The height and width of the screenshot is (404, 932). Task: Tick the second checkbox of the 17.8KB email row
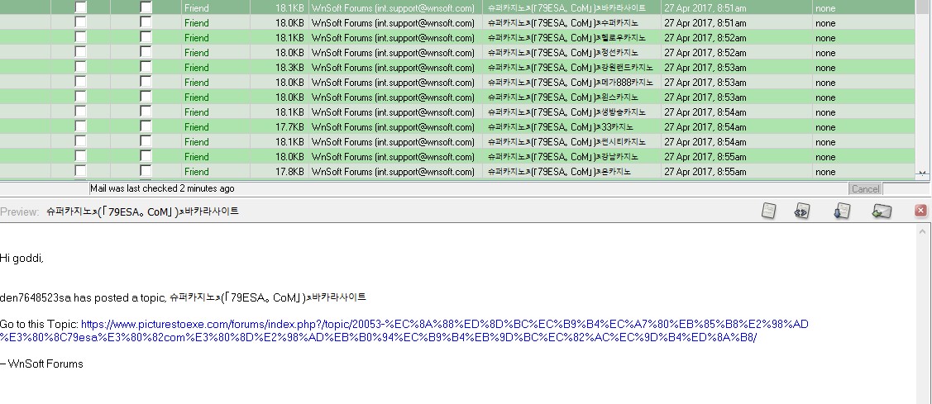(x=146, y=171)
